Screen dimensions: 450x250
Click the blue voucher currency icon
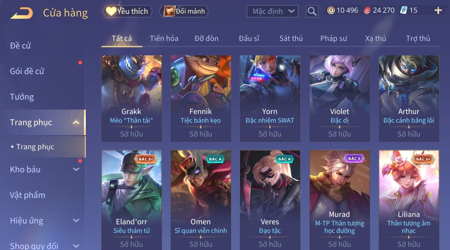click(404, 10)
